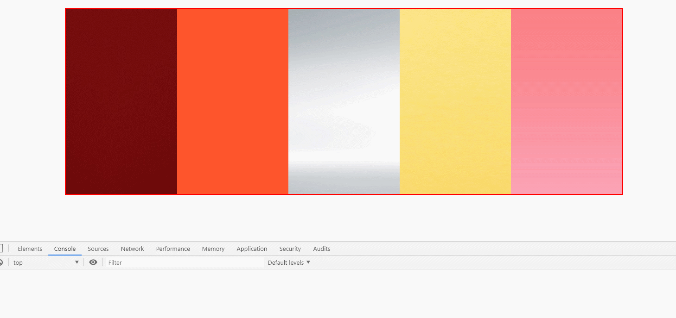The height and width of the screenshot is (318, 676).
Task: Open the Network tab
Action: pyautogui.click(x=133, y=249)
